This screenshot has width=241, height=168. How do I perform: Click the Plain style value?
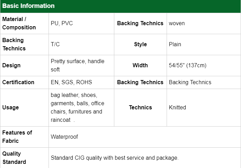point(175,45)
